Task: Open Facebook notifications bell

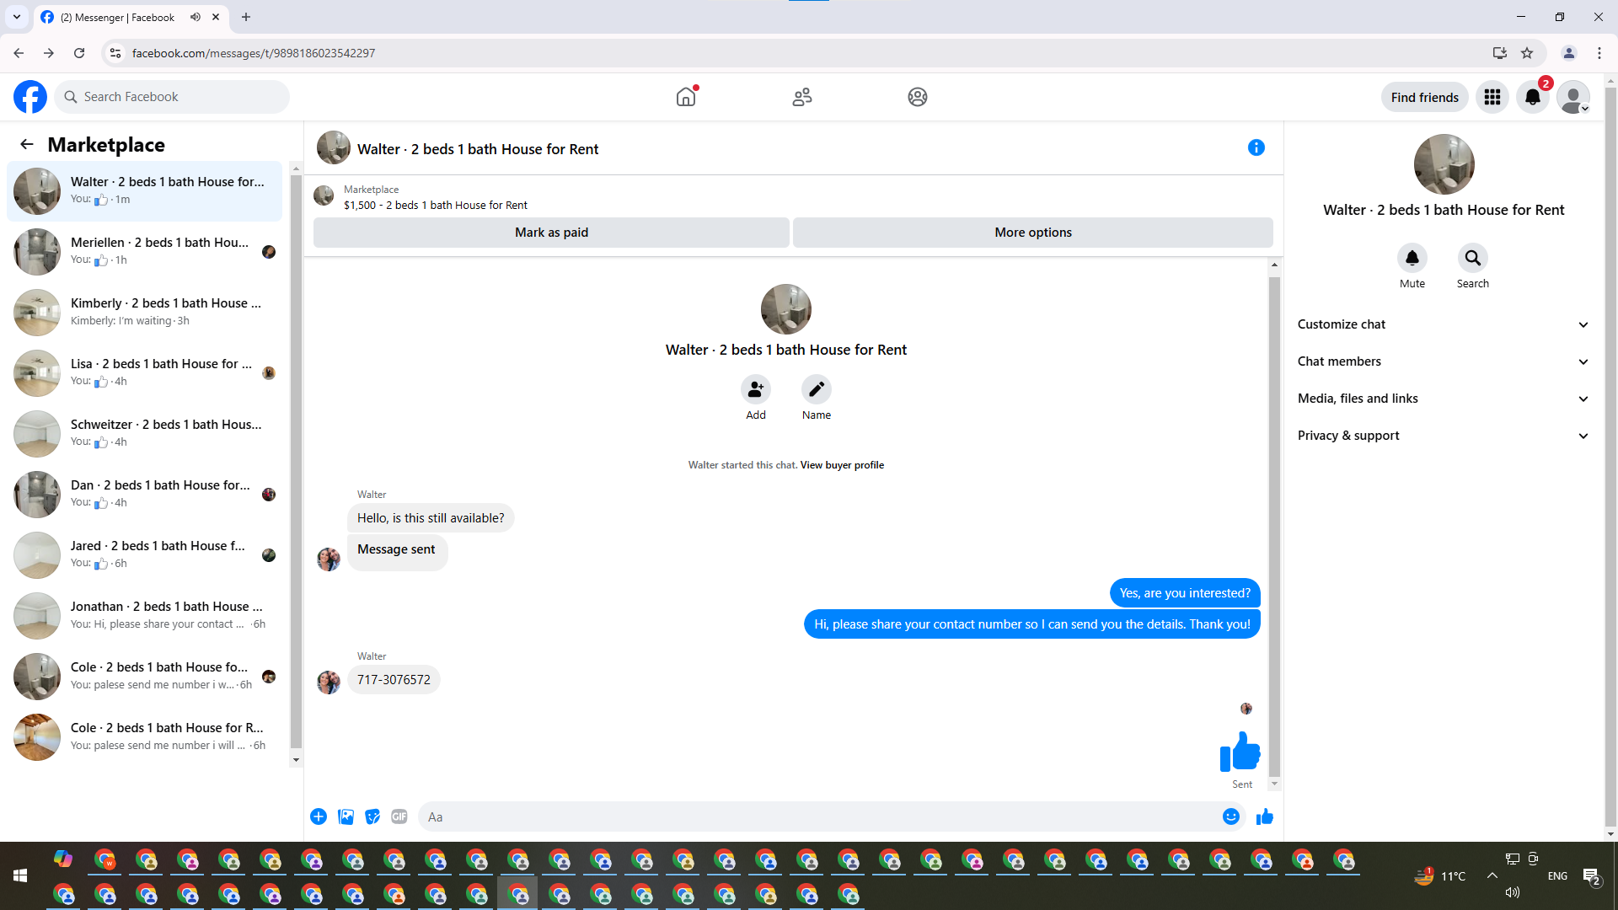Action: (x=1532, y=97)
